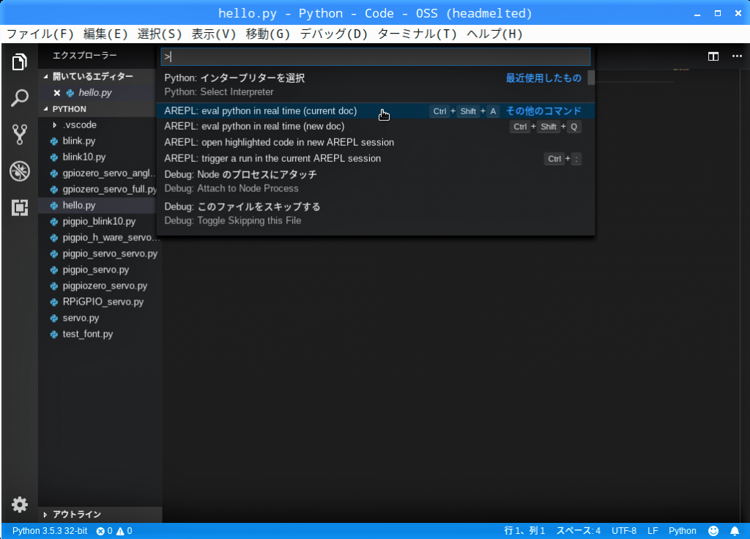Open the Explorer view in activity bar
Viewport: 750px width, 539px height.
click(20, 62)
